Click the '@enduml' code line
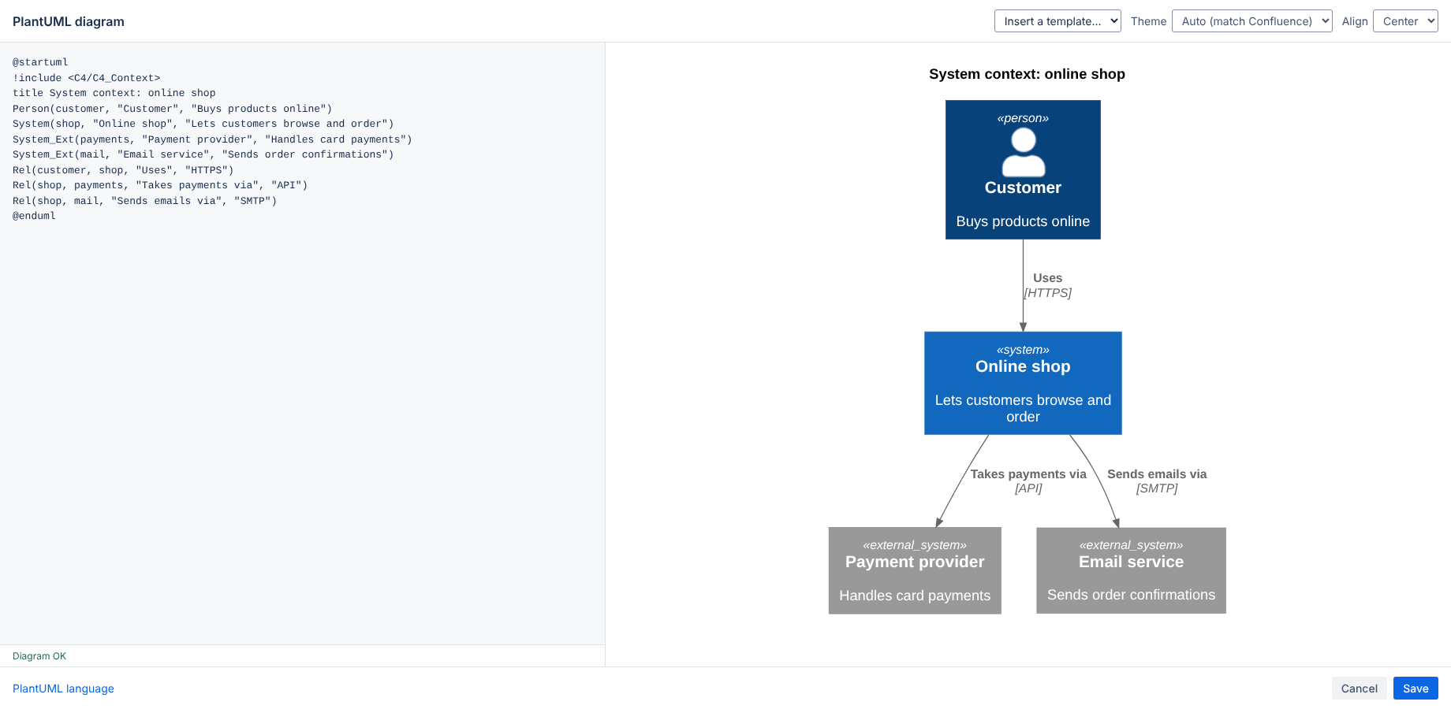Screen dimensions: 1451x709 point(35,216)
